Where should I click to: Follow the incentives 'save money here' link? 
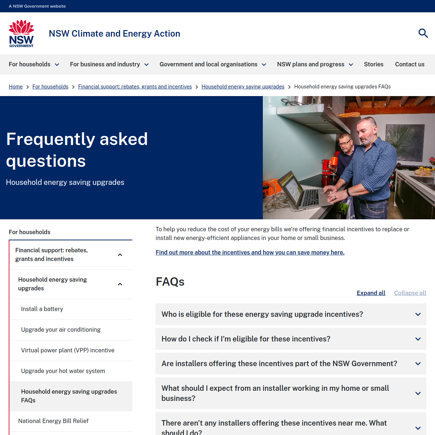click(x=250, y=252)
